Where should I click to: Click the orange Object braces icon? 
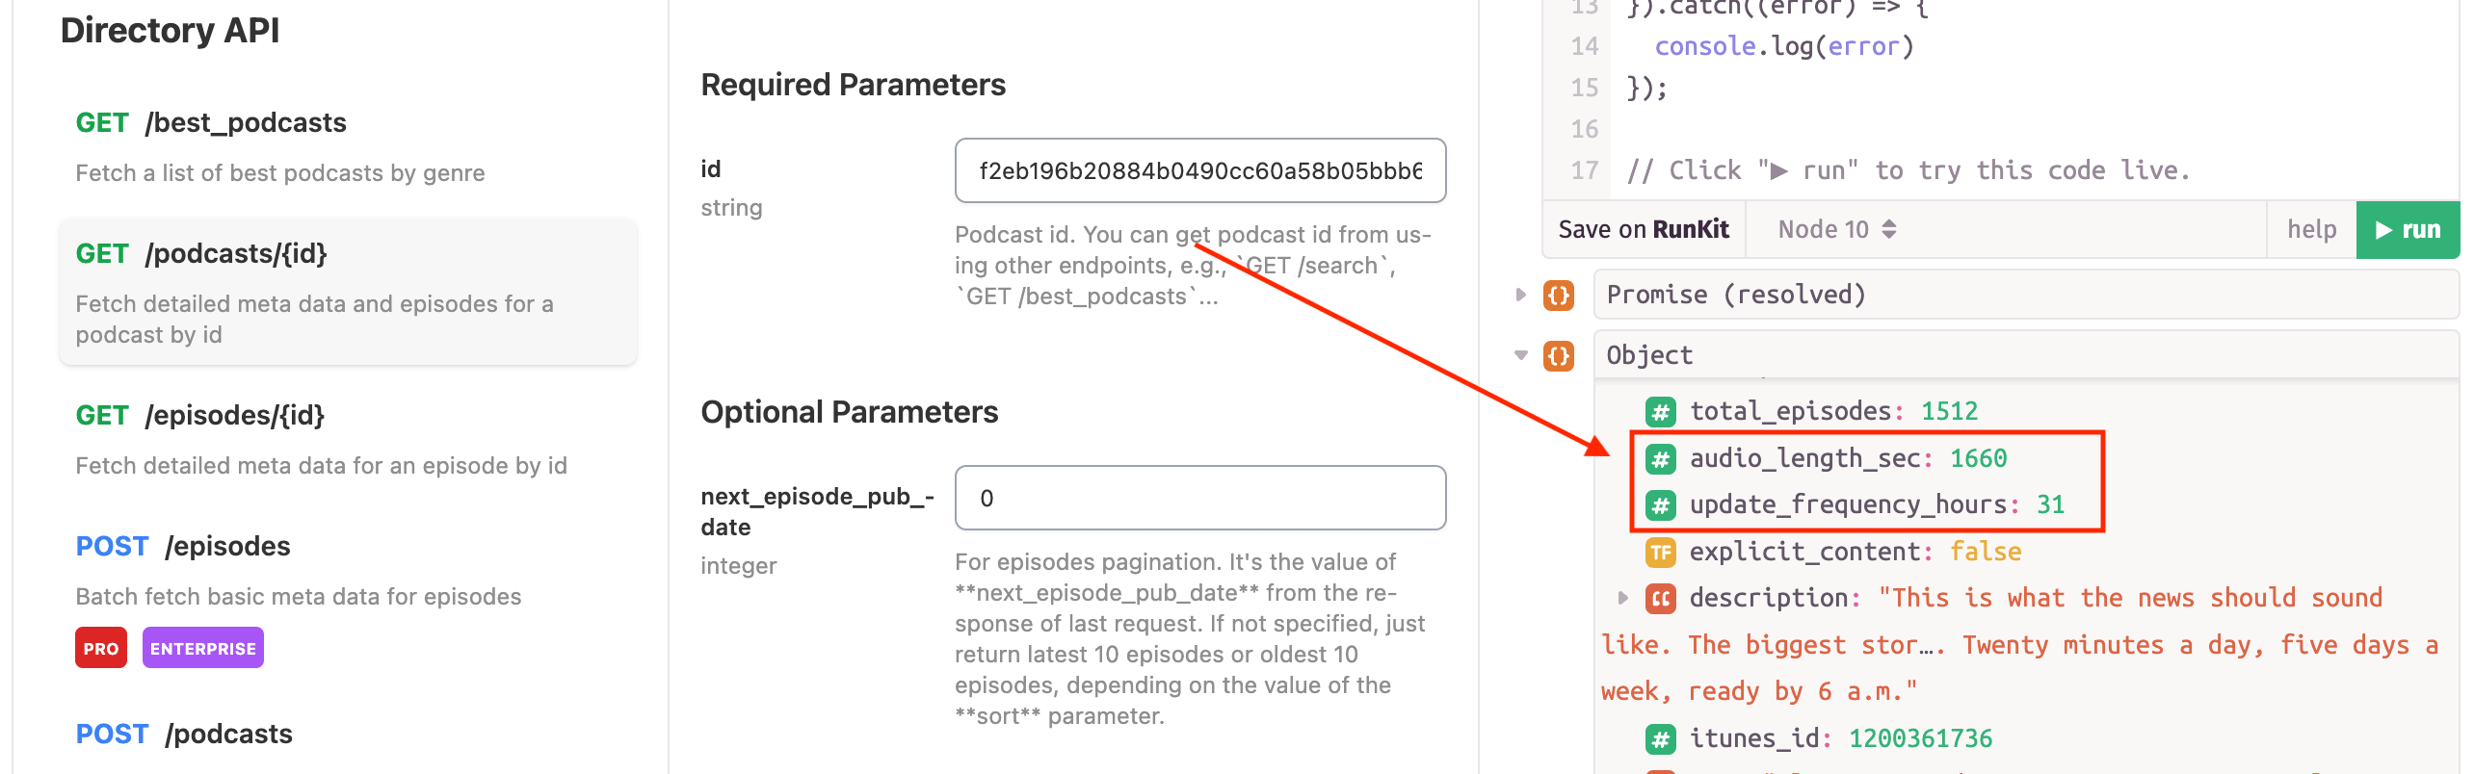[1558, 355]
